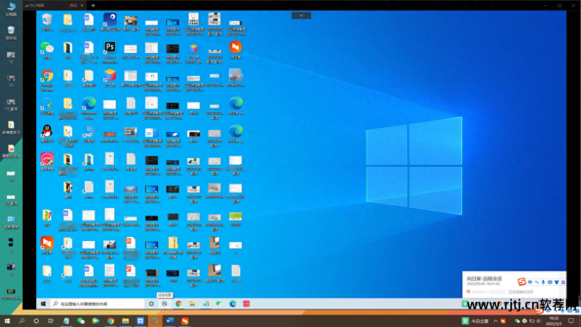Open 美图秀秀 on remote taskbar
The height and width of the screenshot is (327, 581).
[x=246, y=304]
